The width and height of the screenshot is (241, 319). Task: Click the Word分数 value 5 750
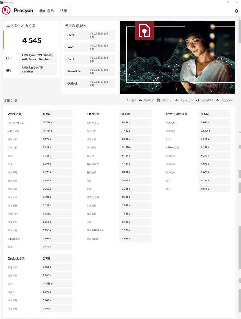pyautogui.click(x=56, y=114)
